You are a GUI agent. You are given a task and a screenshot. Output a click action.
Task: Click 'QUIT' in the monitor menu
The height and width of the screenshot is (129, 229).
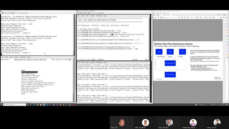coord(23,94)
